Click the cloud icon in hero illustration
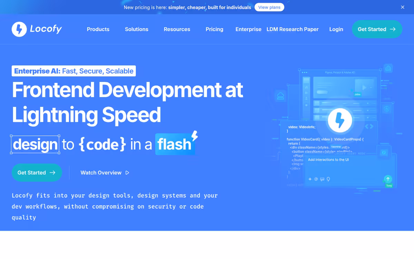This screenshot has width=414, height=259. click(280, 96)
